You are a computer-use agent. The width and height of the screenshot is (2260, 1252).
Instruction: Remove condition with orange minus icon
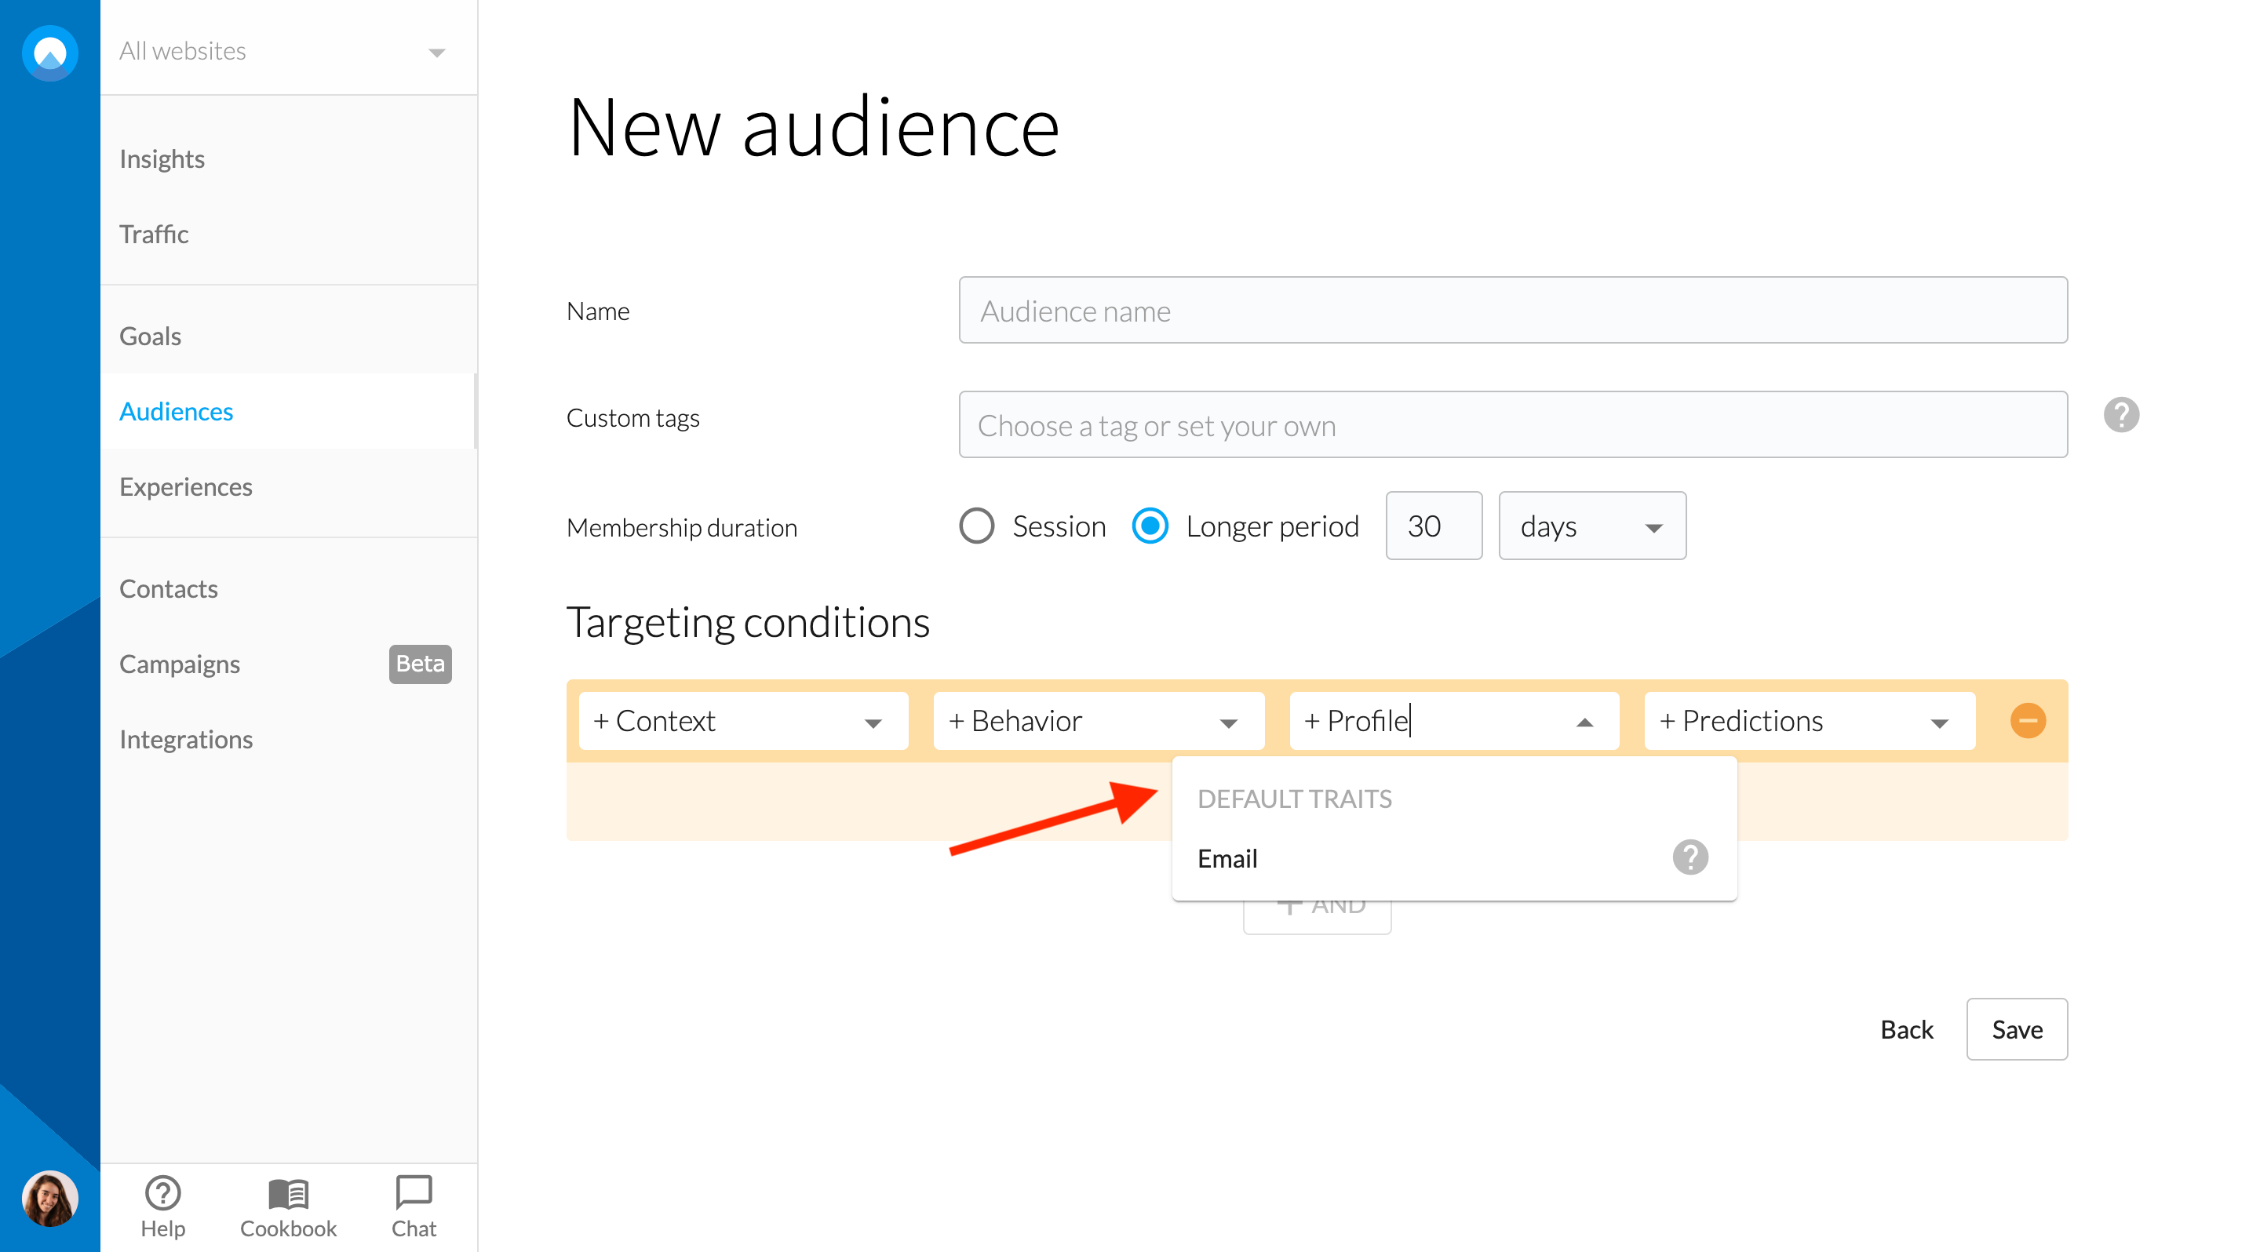coord(2028,721)
